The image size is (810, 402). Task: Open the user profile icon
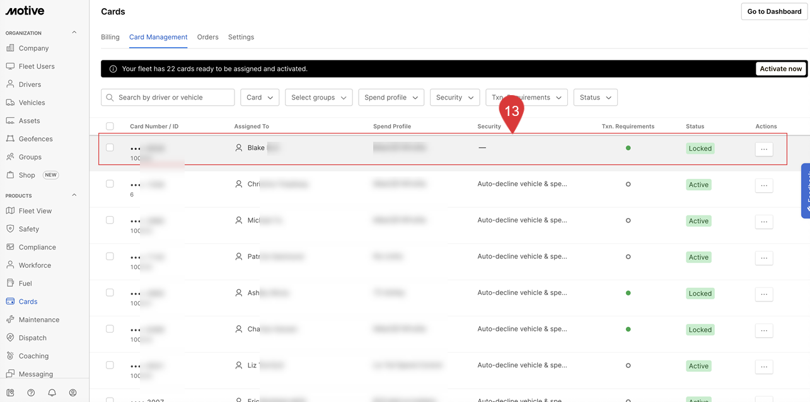click(72, 393)
